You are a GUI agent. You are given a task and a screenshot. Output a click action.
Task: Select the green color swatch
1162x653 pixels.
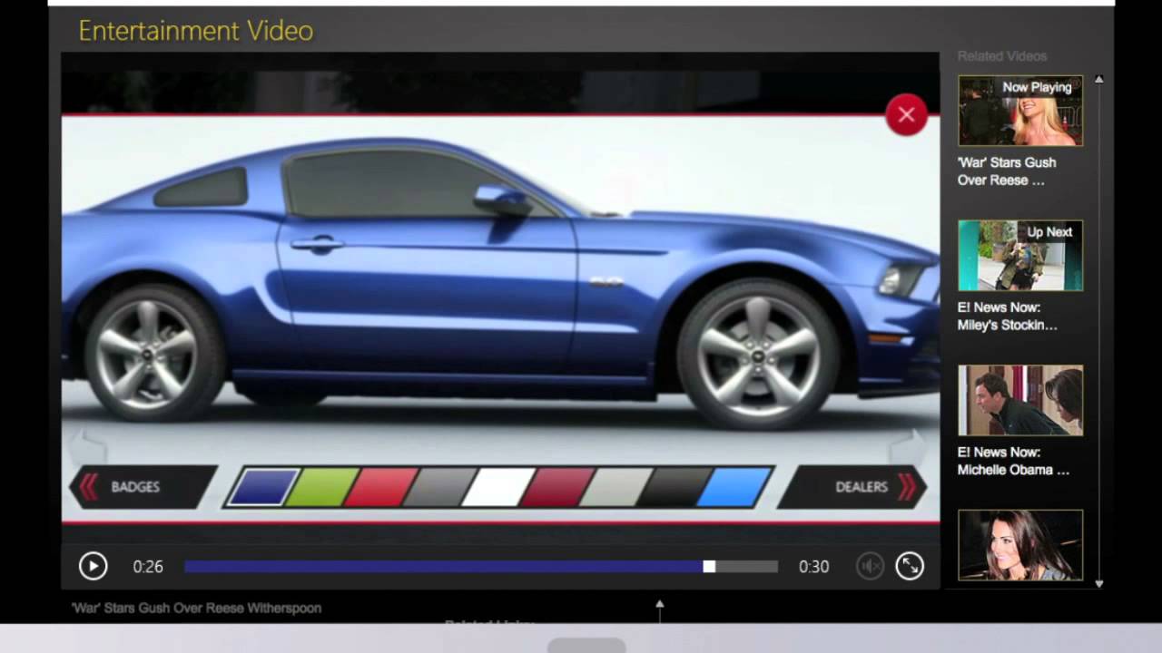tap(322, 487)
